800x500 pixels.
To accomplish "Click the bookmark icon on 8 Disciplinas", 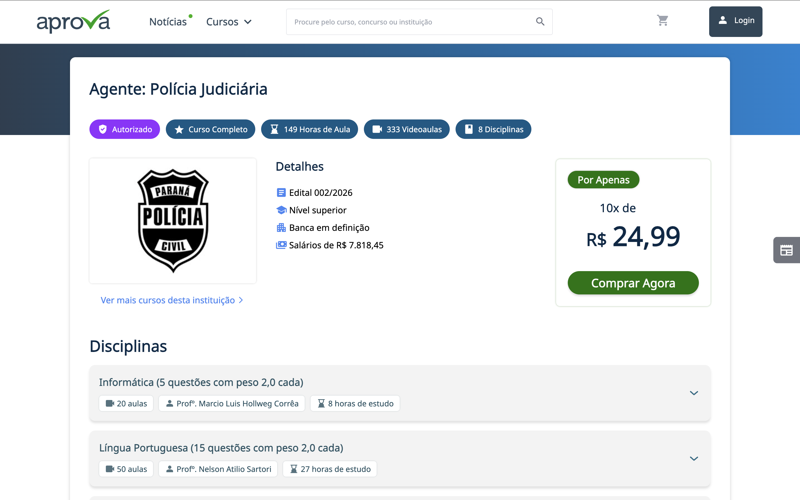I will point(468,129).
